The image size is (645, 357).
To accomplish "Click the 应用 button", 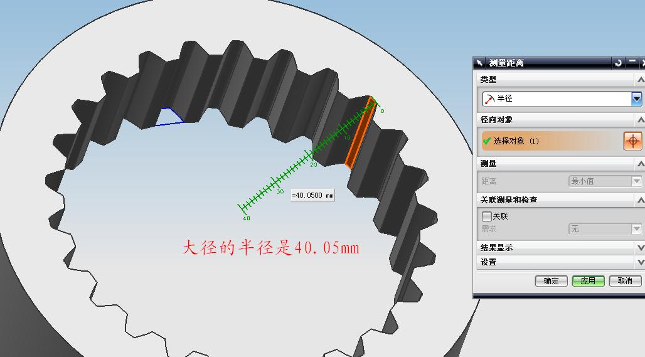I will tap(589, 281).
